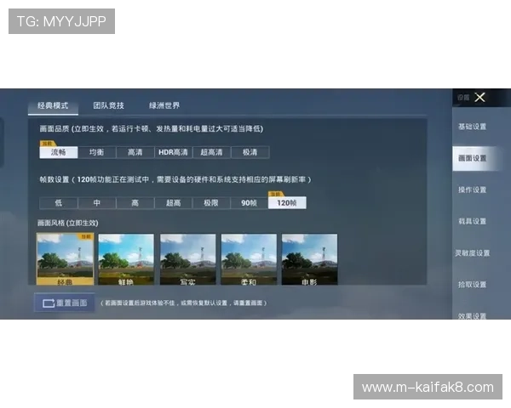Select the 绿洲世界 tab
The image size is (511, 408).
click(164, 105)
